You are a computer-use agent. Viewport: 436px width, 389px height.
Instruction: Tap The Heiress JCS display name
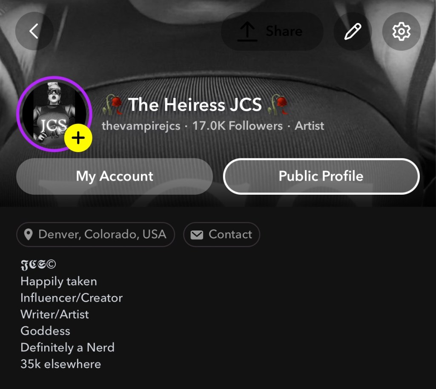[x=195, y=104]
